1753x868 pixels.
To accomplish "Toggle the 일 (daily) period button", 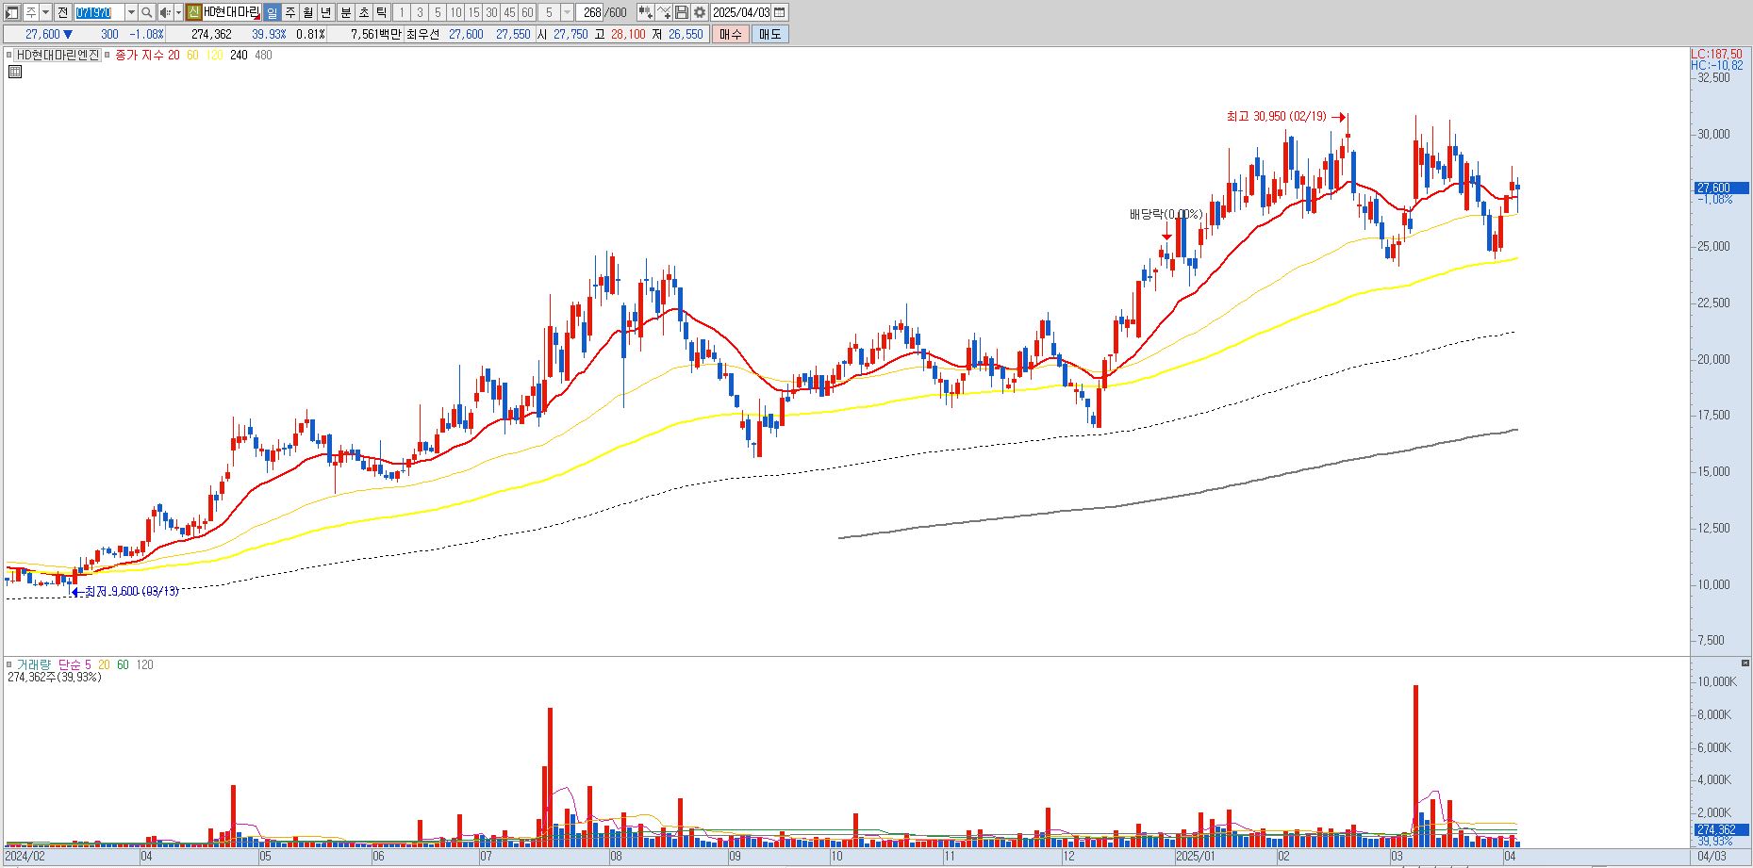I will coord(272,12).
